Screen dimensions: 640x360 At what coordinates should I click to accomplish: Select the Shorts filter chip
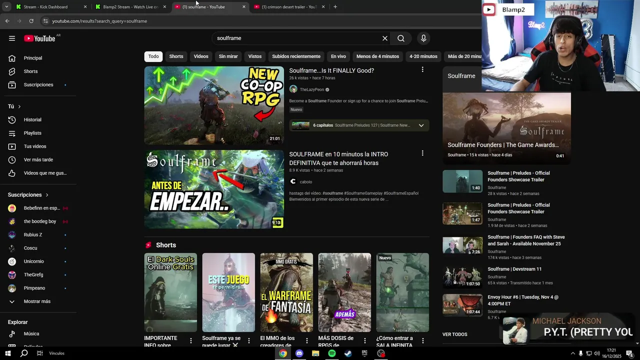pos(176,56)
